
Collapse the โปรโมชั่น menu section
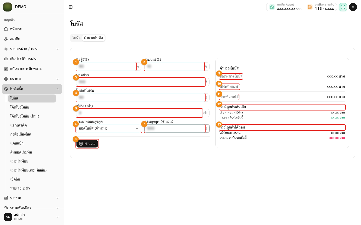(32, 89)
